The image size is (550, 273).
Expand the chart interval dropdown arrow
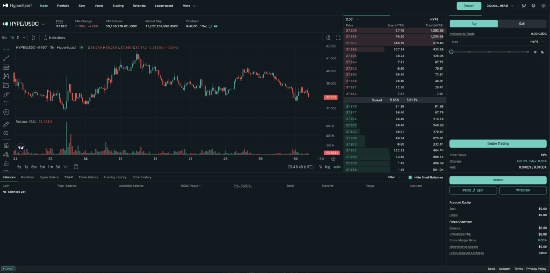[x=24, y=38]
